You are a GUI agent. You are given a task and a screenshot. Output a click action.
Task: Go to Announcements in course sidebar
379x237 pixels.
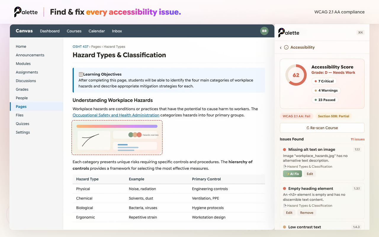point(36,55)
